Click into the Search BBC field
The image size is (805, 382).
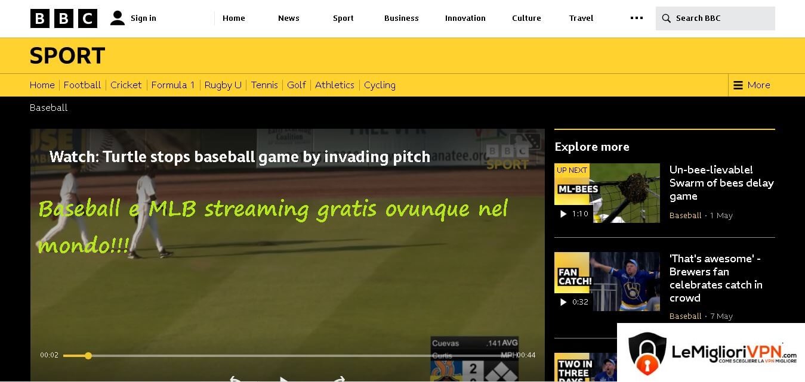point(715,18)
